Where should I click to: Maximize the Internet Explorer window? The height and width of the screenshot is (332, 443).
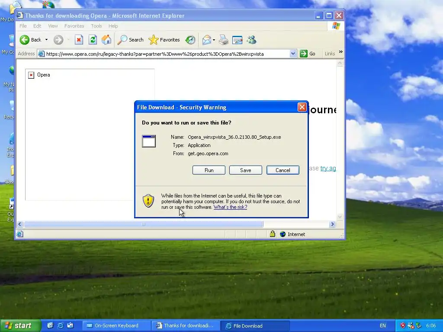[x=329, y=16]
